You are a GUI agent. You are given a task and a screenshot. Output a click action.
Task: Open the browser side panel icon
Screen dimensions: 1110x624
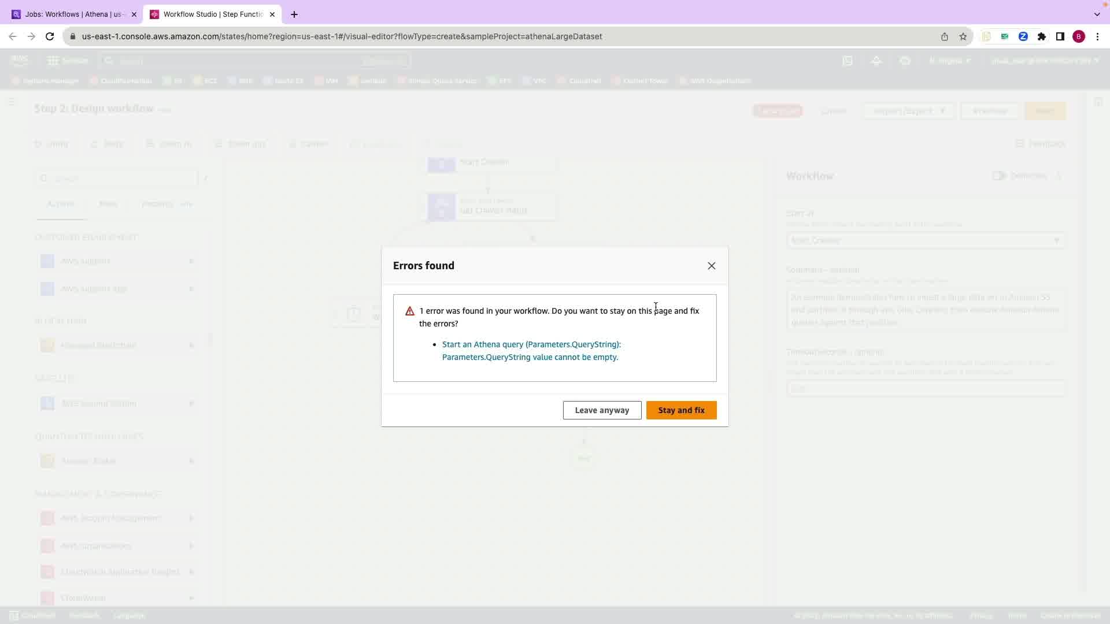coord(1060,36)
